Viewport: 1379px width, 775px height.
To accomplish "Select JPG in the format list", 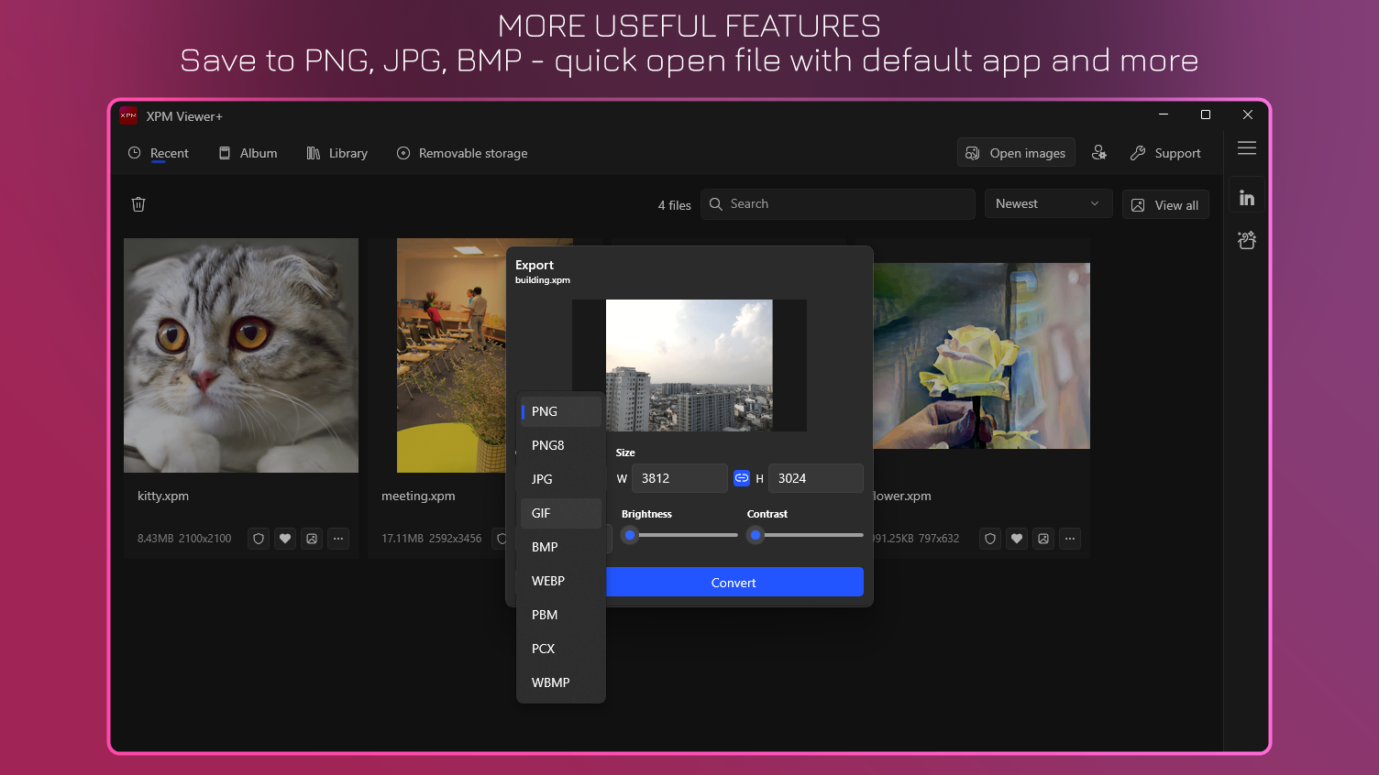I will [x=561, y=479].
